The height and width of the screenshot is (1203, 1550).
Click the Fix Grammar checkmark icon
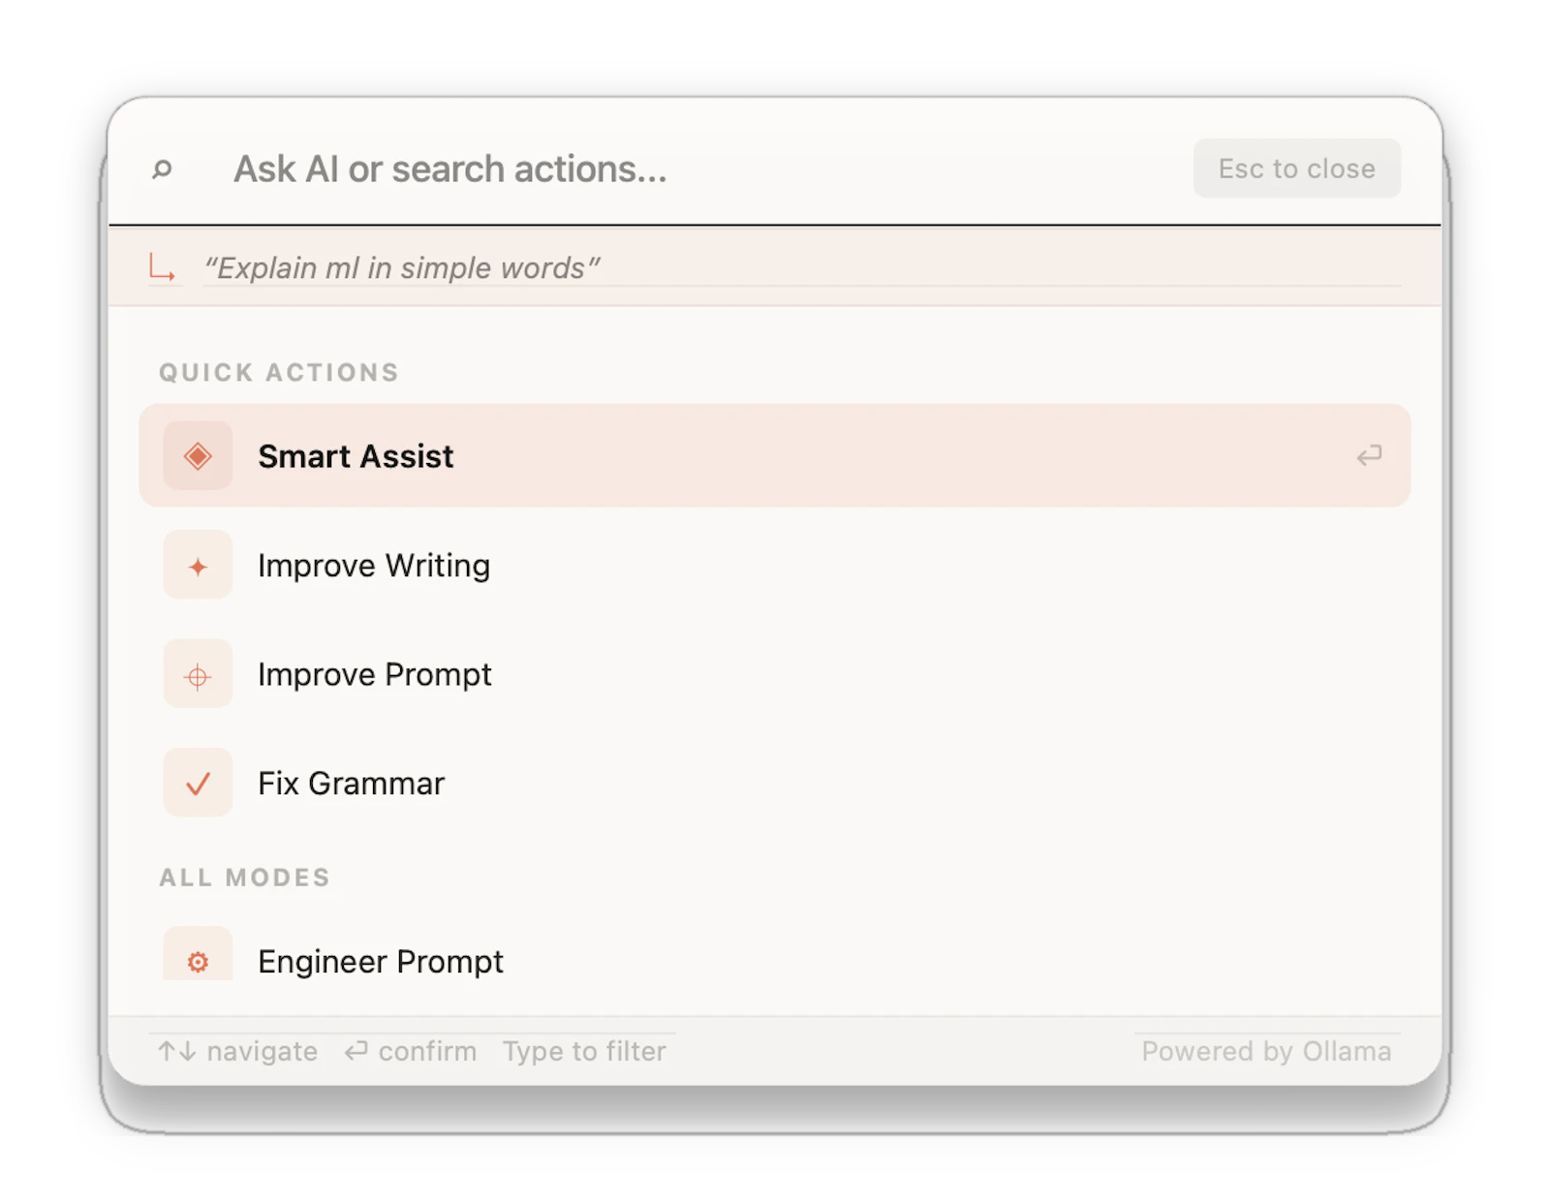[198, 783]
